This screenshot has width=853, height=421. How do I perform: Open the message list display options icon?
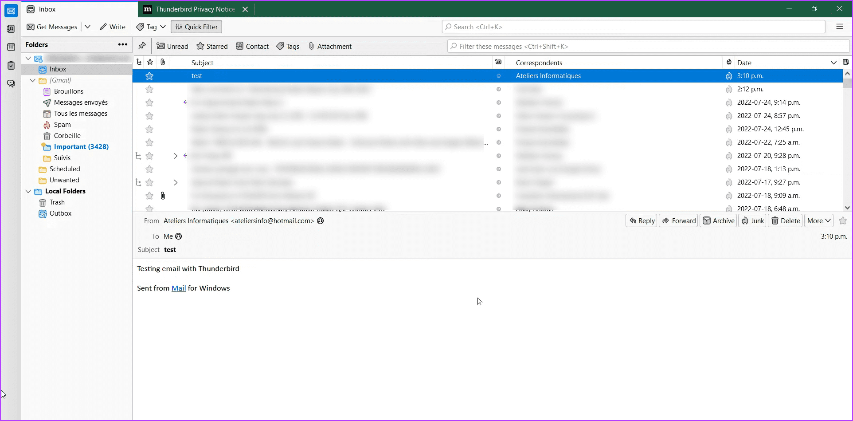point(847,62)
